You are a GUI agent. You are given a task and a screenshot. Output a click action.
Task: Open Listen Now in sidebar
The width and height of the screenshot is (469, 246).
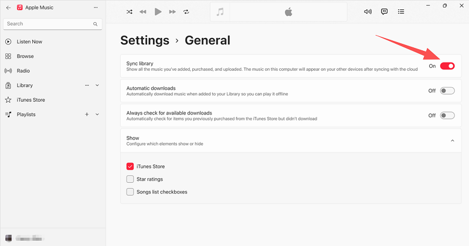(x=29, y=41)
